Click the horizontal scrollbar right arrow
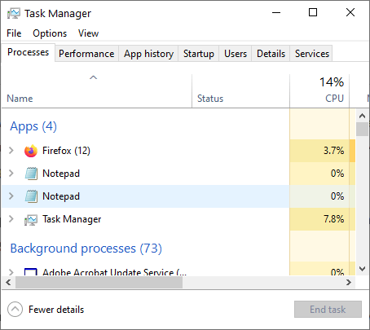This screenshot has width=370, height=330. pos(349,283)
